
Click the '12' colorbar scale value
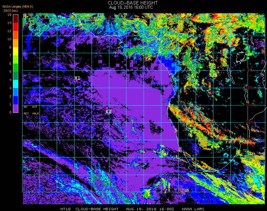click(9, 31)
